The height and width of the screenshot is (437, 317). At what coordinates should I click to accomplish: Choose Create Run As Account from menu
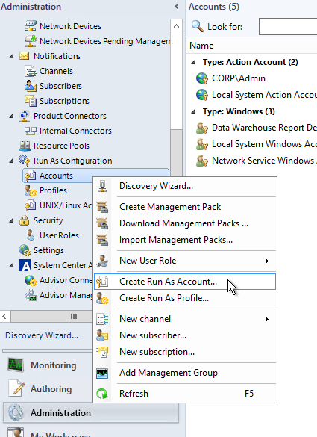tap(185, 282)
